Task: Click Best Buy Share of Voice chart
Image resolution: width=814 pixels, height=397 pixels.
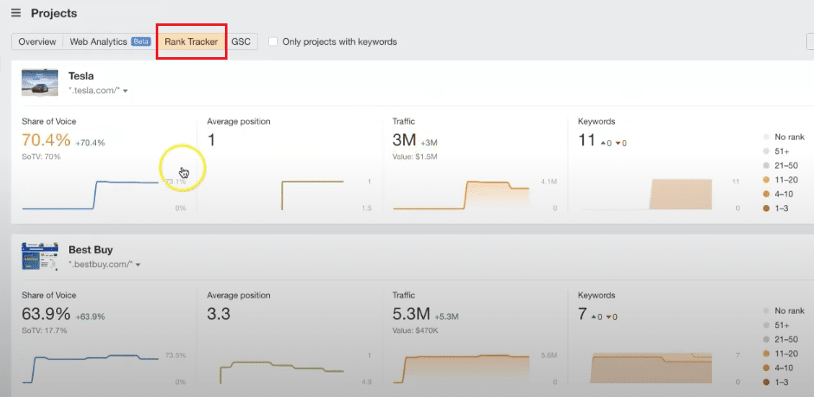Action: tap(91, 369)
